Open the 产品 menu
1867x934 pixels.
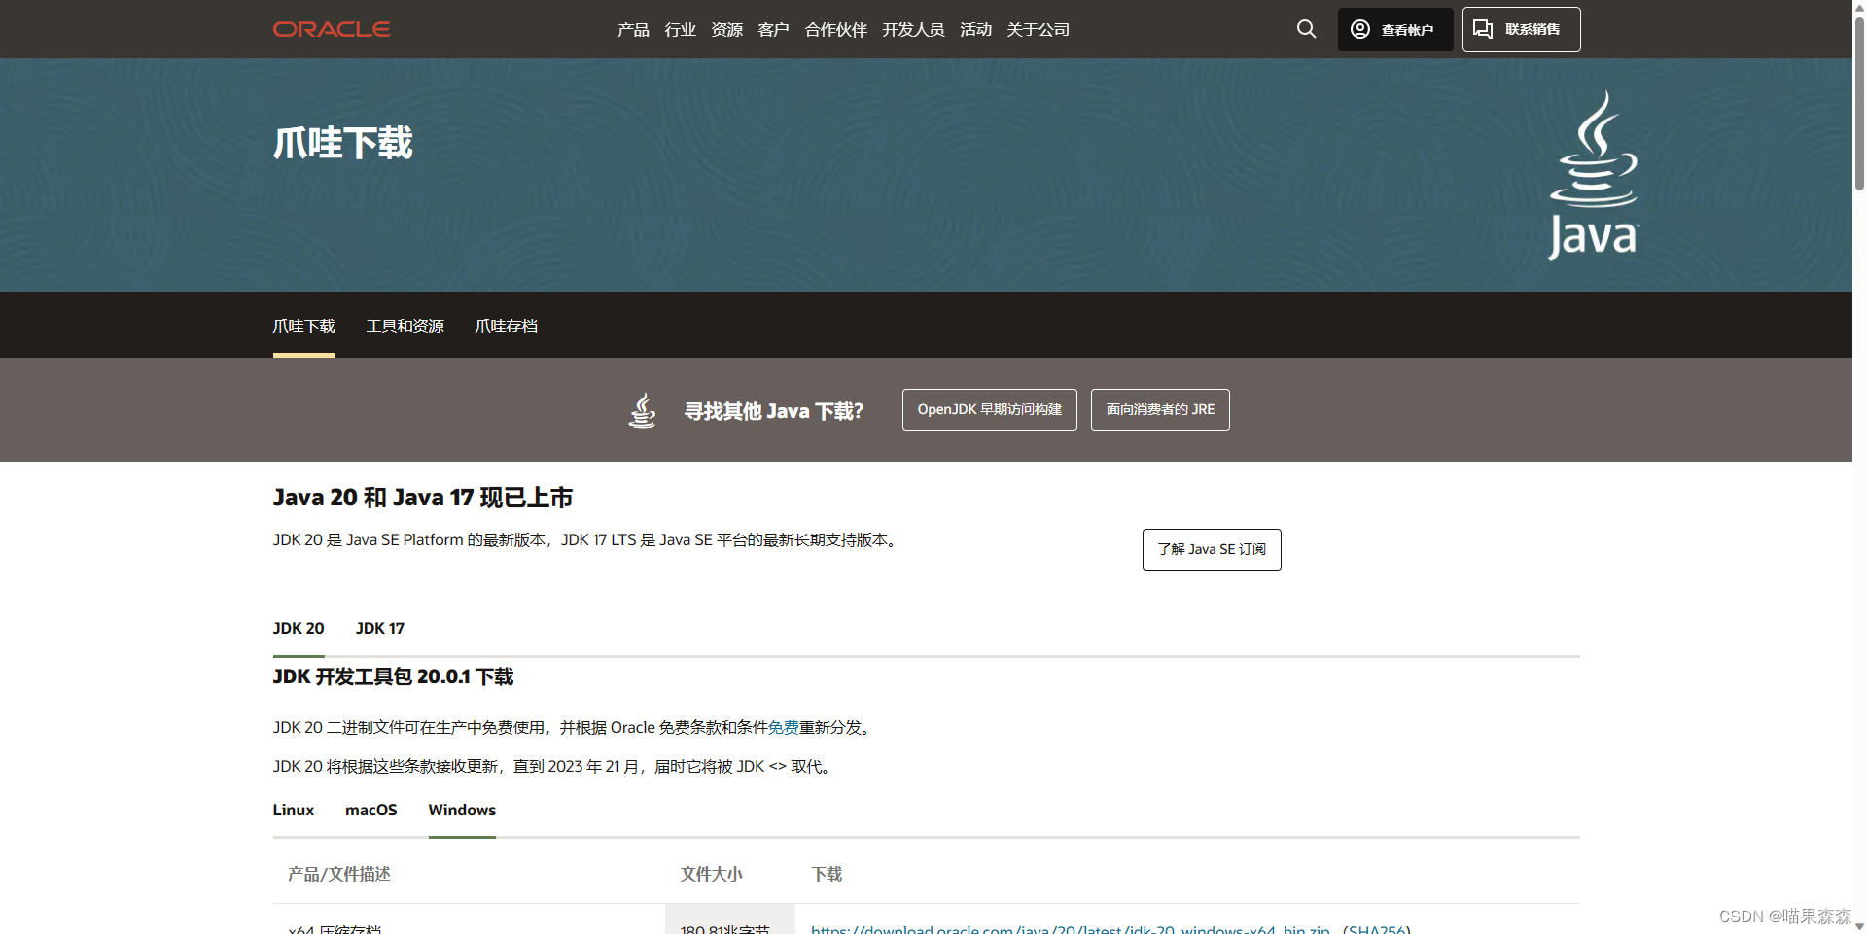coord(633,30)
